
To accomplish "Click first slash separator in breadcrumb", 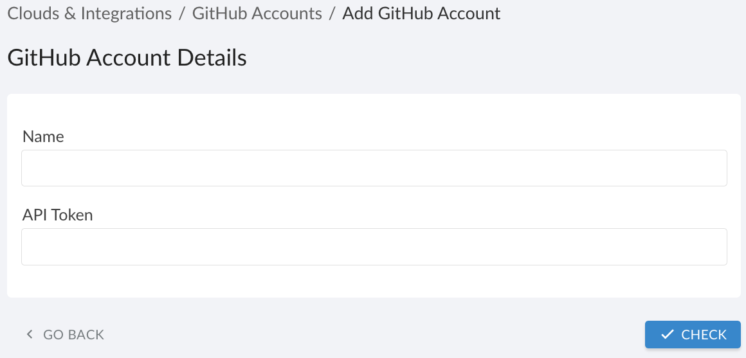I will pos(182,13).
